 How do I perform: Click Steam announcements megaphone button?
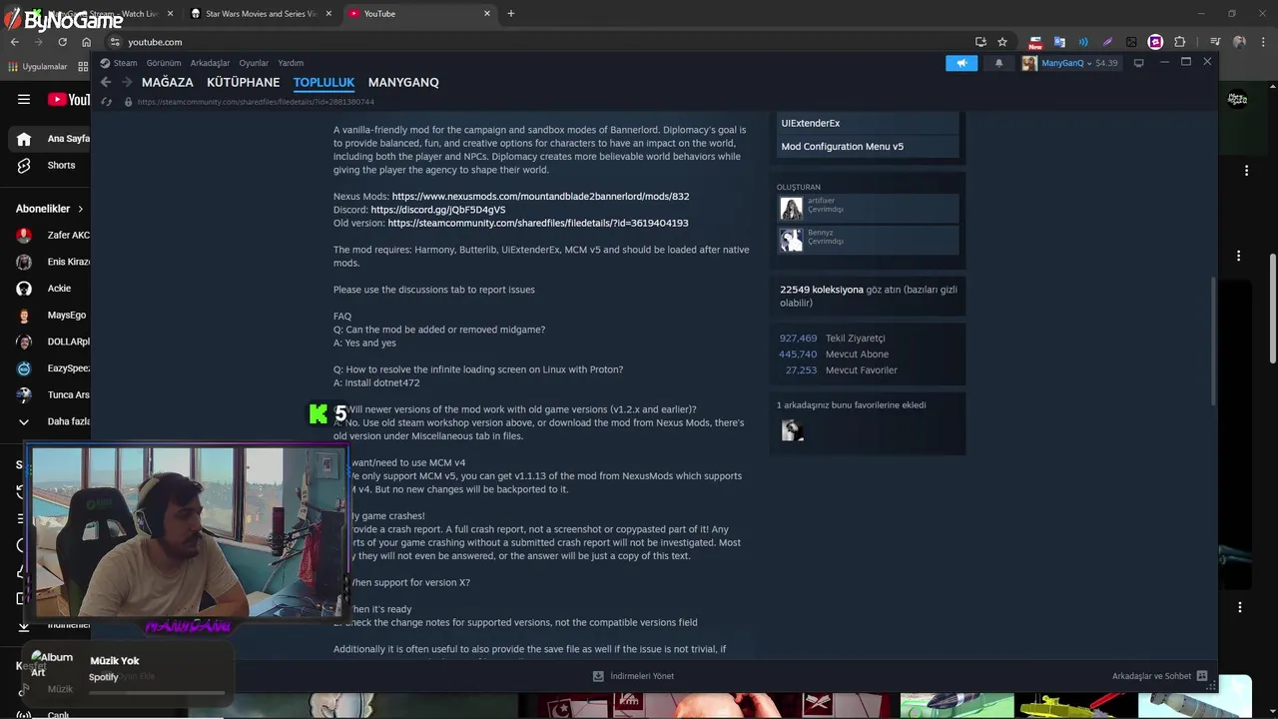[x=961, y=63]
